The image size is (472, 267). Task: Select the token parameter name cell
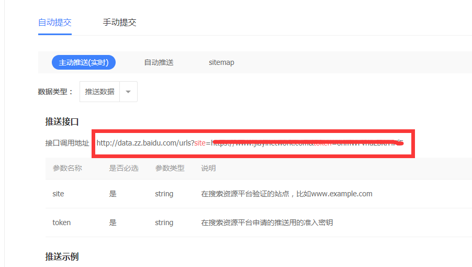click(x=61, y=222)
